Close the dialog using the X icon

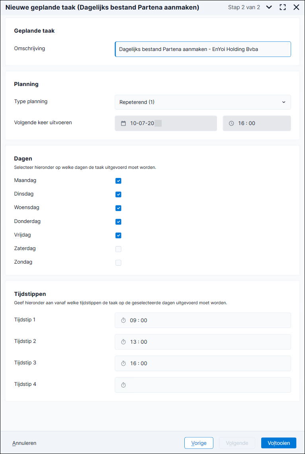296,7
